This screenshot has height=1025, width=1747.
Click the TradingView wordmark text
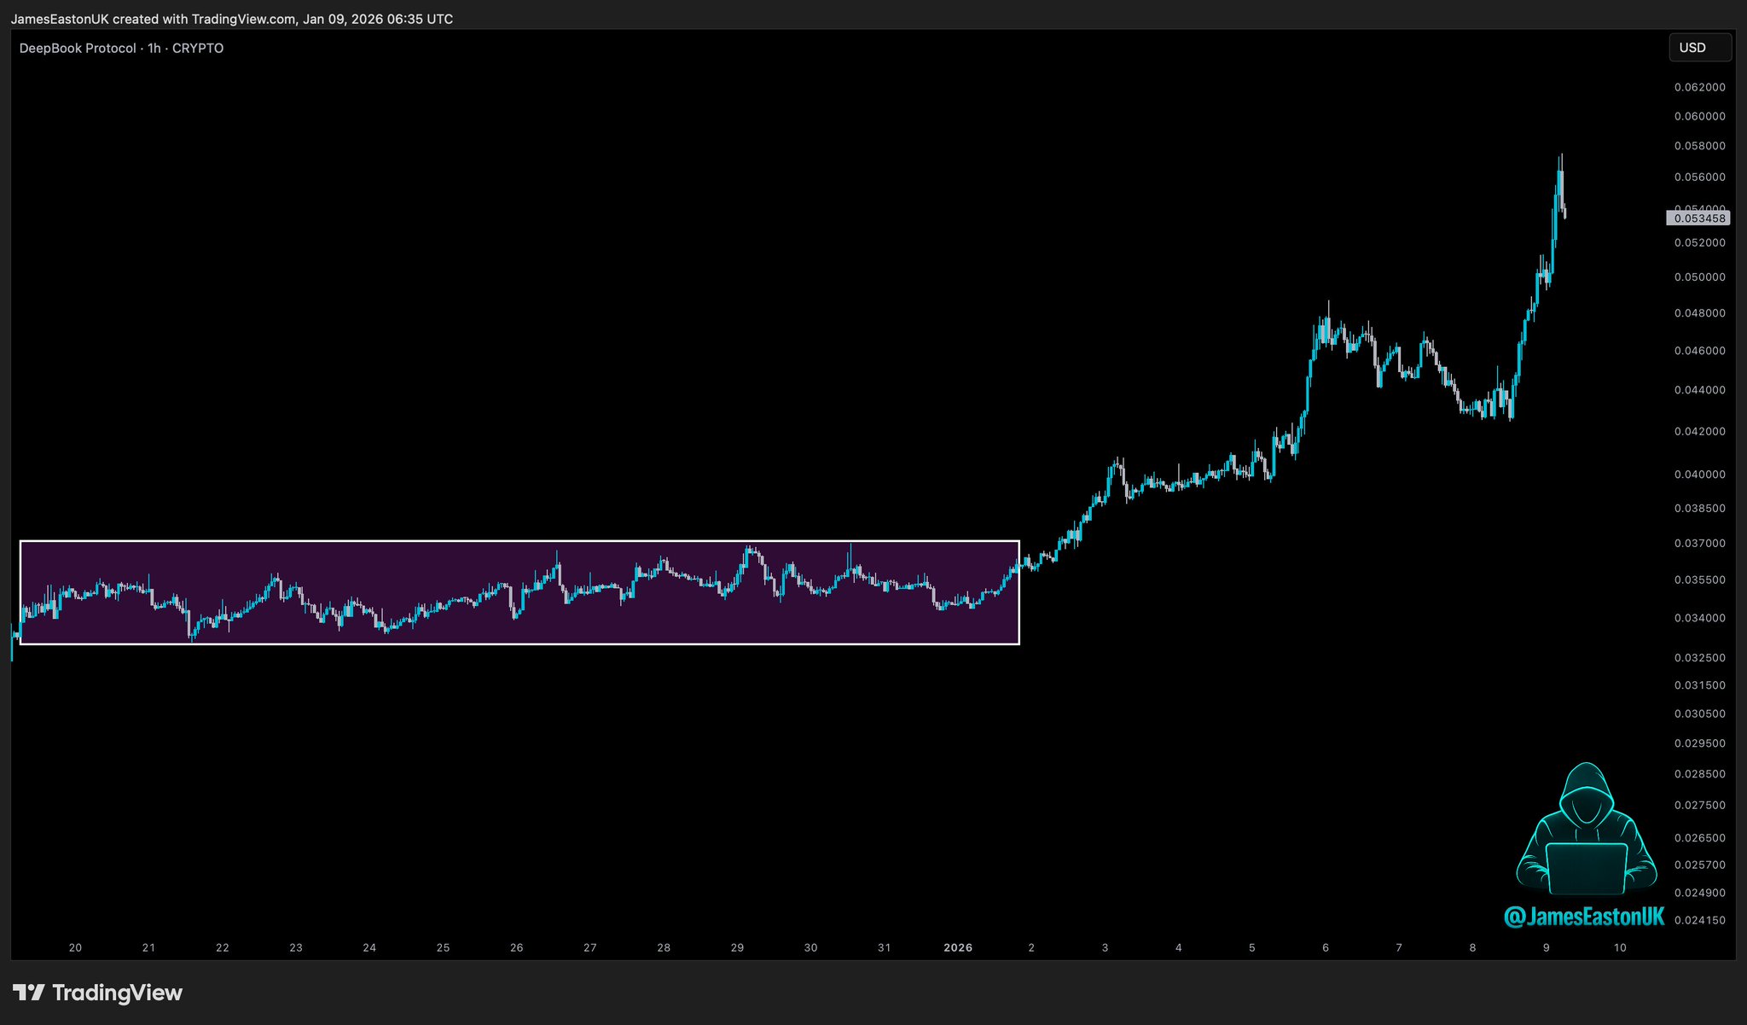pos(117,993)
